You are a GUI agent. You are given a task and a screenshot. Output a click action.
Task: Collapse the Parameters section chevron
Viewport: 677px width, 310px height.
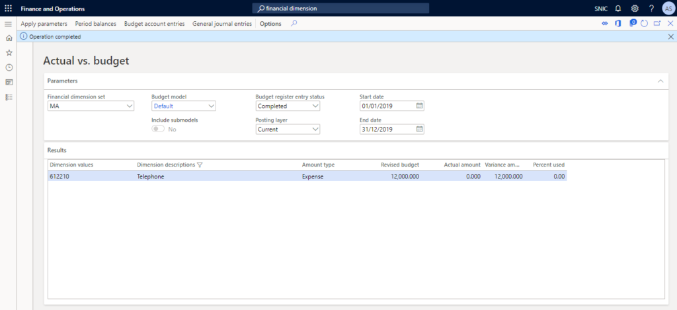coord(659,81)
